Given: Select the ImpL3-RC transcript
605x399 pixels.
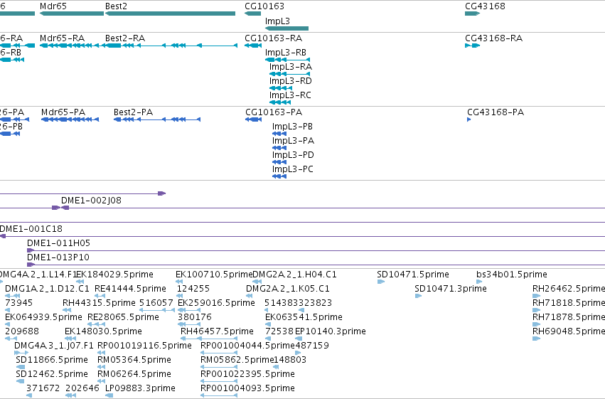Looking at the screenshot, I should (280, 102).
